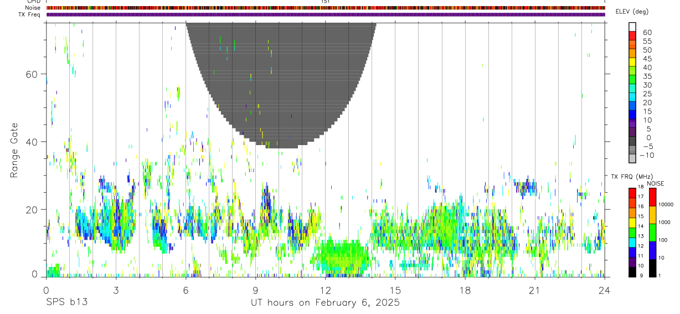Click the red segment of TX FRQ colorbar
This screenshot has width=680, height=314.
[x=632, y=193]
